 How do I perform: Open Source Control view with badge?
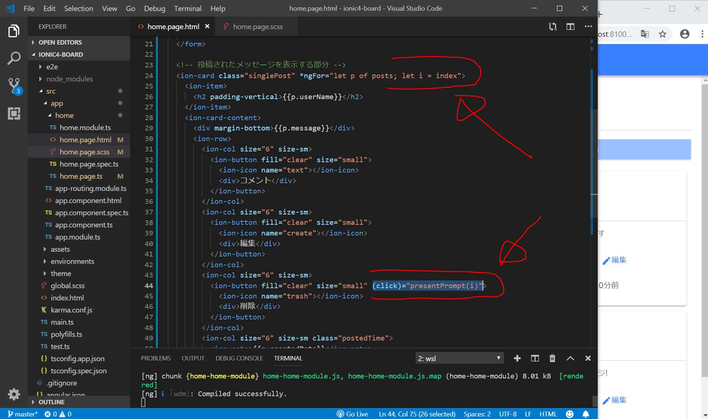click(14, 85)
